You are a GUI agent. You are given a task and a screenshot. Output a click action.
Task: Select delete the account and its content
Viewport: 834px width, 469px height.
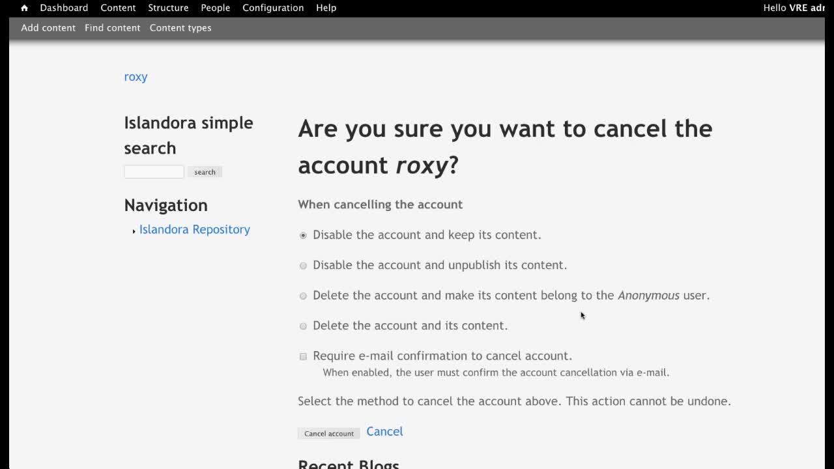point(303,326)
